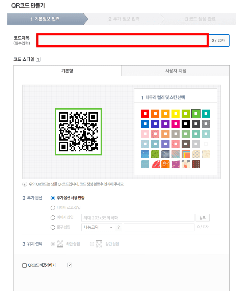Select the 상단삽입 radio button
The image size is (237, 295).
coord(92,244)
